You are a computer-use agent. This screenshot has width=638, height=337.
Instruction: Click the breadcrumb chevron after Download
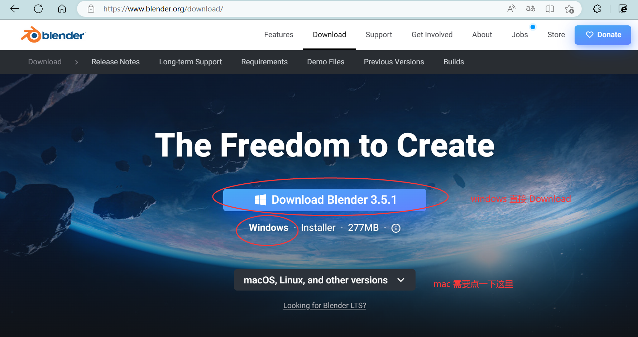point(76,62)
